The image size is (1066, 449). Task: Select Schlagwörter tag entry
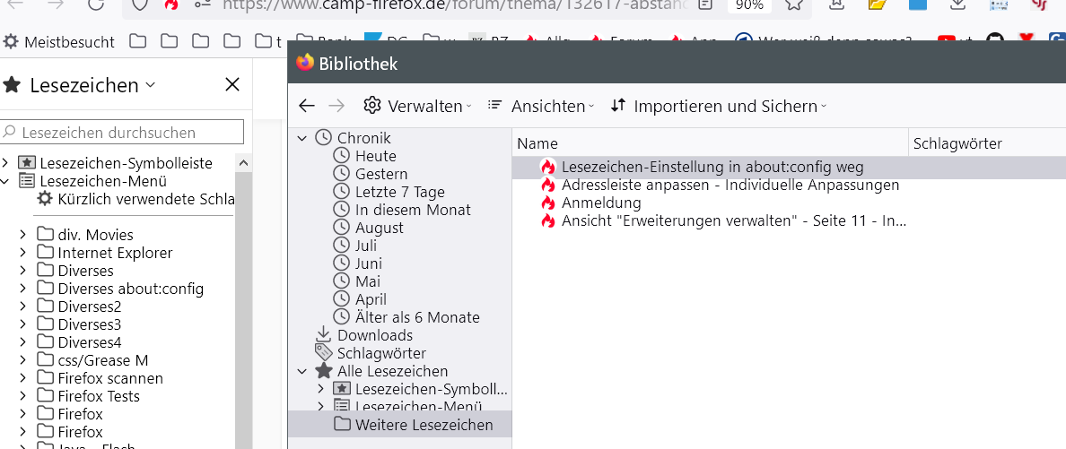(380, 353)
